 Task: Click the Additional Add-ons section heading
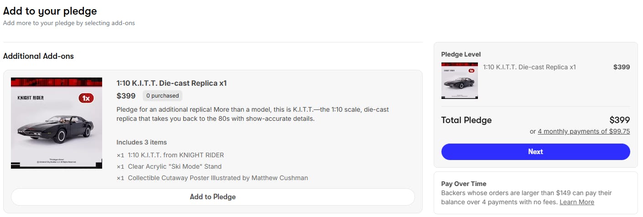pyautogui.click(x=38, y=56)
